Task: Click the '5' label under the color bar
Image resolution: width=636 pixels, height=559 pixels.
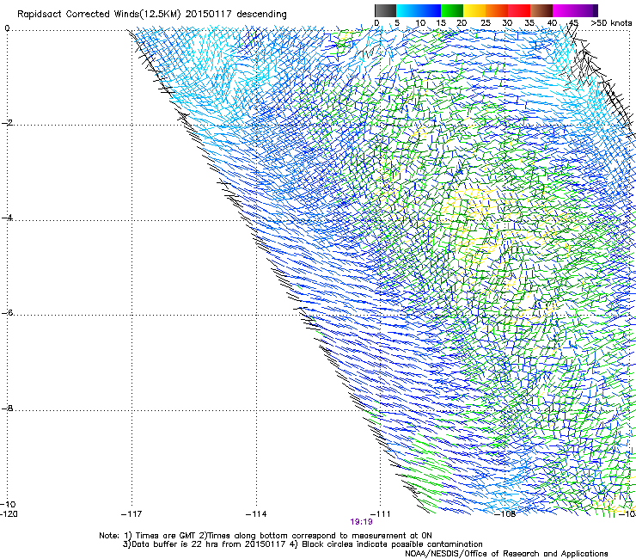Action: pos(397,23)
